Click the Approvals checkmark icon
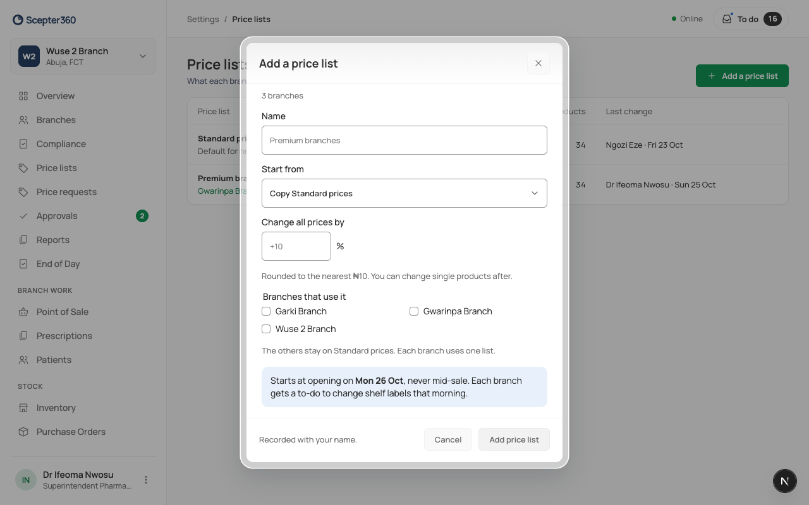This screenshot has height=505, width=809. (x=23, y=216)
